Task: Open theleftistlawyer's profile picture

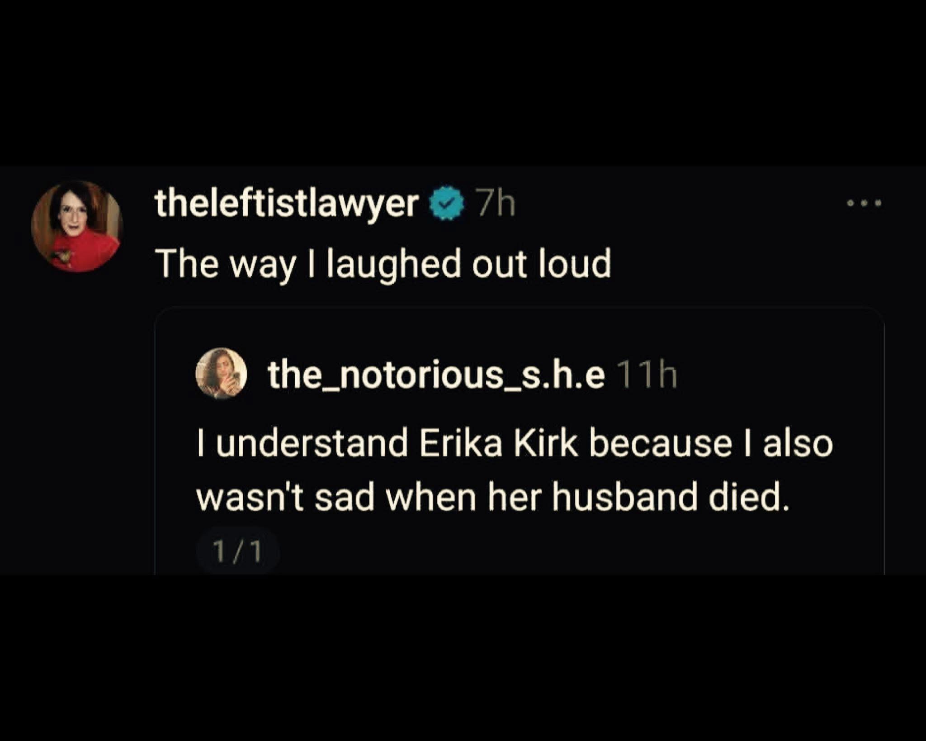Action: tap(76, 226)
